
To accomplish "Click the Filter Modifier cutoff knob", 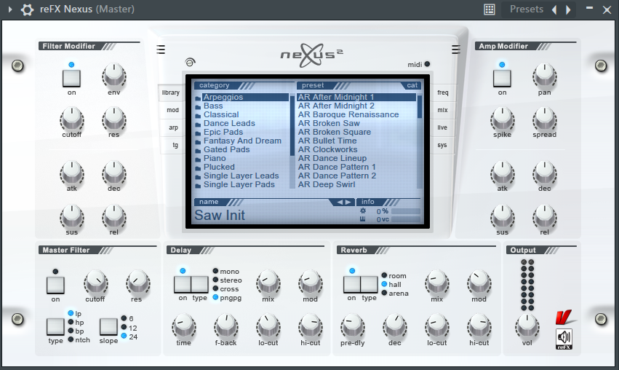I will click(x=72, y=118).
